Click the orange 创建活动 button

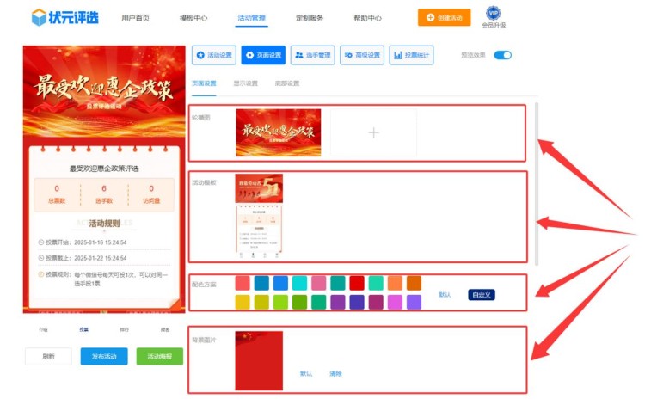click(x=444, y=17)
